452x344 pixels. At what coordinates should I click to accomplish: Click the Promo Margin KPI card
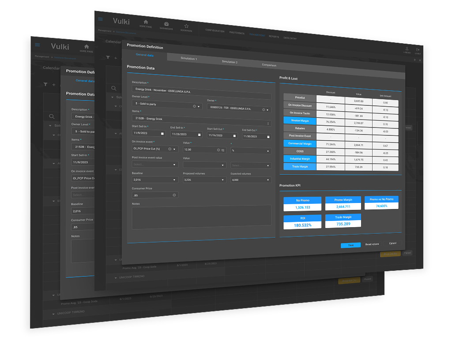click(343, 203)
